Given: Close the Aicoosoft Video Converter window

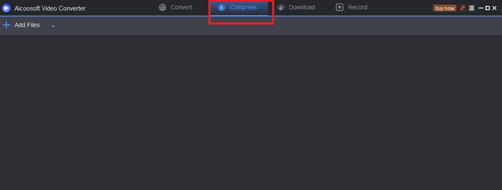Looking at the screenshot, I should (494, 8).
